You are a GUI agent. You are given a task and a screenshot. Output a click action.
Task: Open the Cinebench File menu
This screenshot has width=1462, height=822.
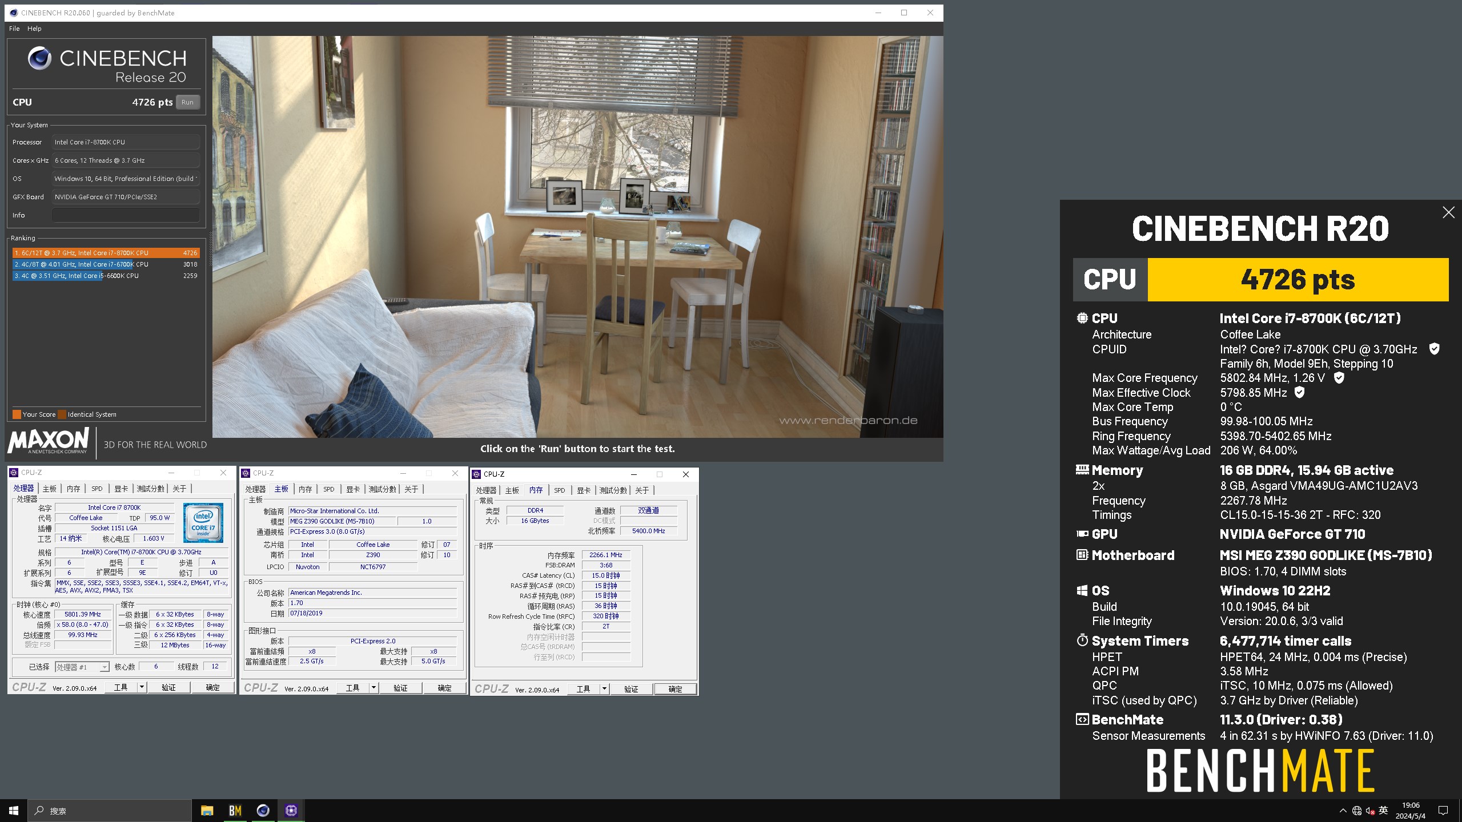tap(14, 29)
